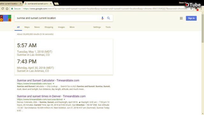Click the browser reload icon
Image resolution: width=204 pixels, height=115 pixels.
pos(3,9)
